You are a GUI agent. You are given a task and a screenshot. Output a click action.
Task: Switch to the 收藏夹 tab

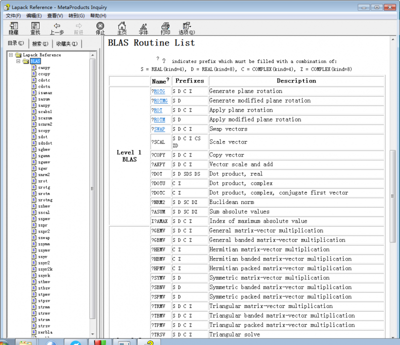66,43
